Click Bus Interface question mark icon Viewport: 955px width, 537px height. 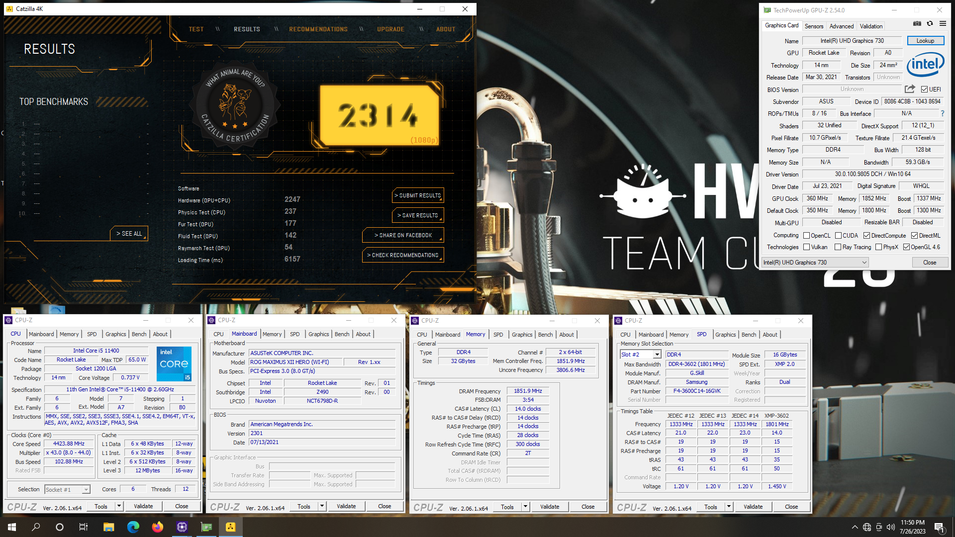[x=942, y=113]
